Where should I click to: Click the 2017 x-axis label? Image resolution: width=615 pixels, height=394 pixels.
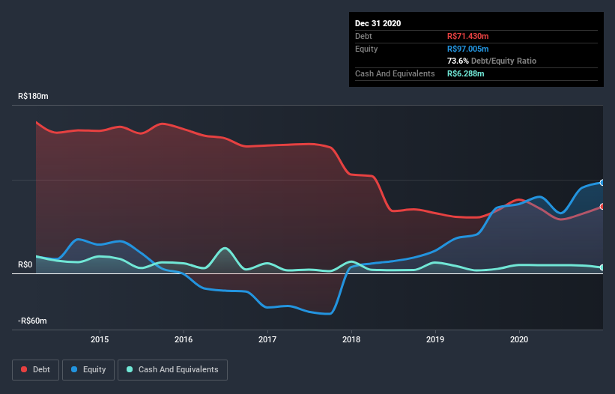(x=267, y=339)
